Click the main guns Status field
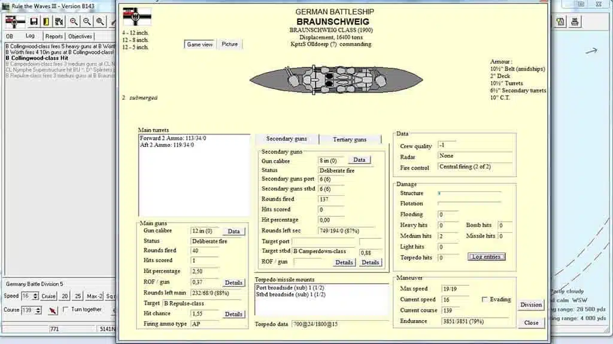Image resolution: width=613 pixels, height=344 pixels. pyautogui.click(x=218, y=241)
